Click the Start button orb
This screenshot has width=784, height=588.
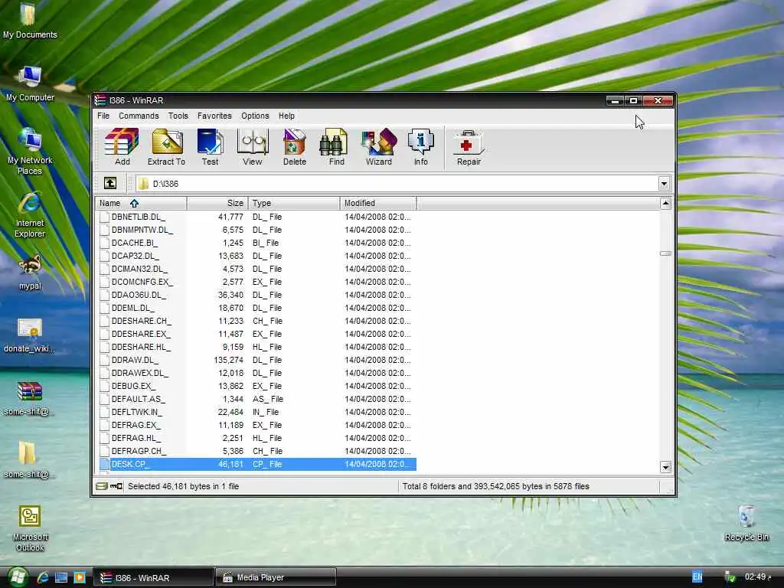[x=17, y=577]
